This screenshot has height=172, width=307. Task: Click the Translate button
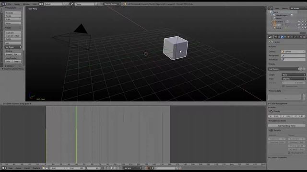[x=13, y=13]
